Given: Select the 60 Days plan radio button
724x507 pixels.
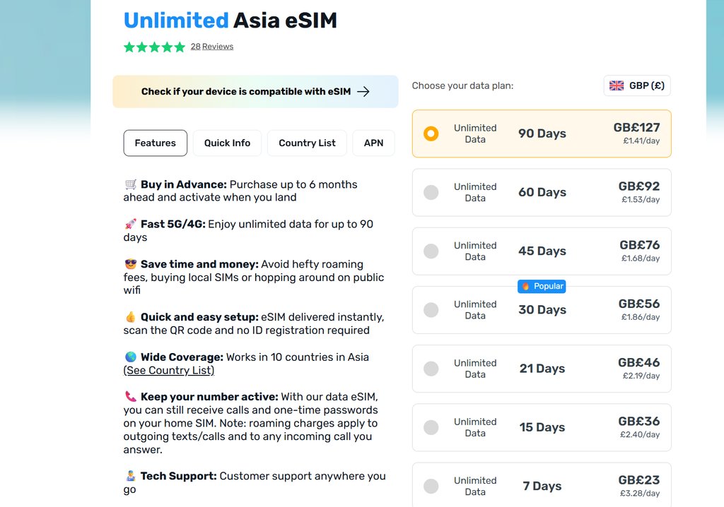Looking at the screenshot, I should 431,192.
